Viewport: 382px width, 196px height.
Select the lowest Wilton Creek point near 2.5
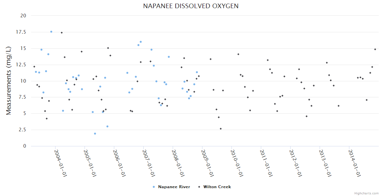tap(221, 129)
